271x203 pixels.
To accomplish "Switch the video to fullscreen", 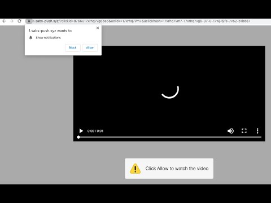I will pos(244,131).
